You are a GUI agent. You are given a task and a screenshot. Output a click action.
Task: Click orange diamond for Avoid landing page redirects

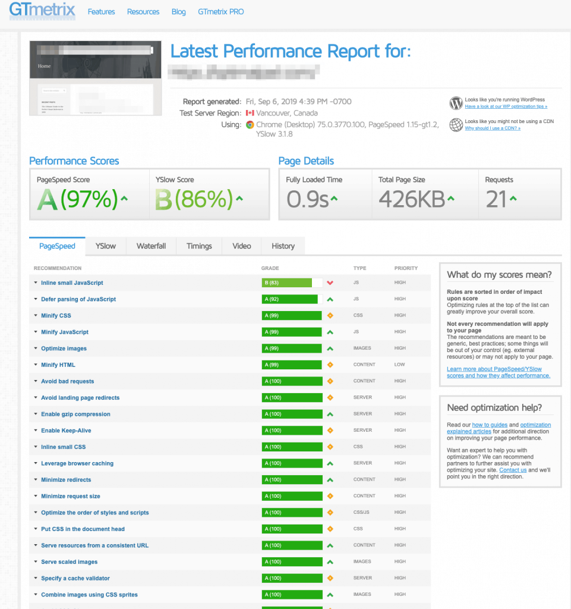pos(330,398)
